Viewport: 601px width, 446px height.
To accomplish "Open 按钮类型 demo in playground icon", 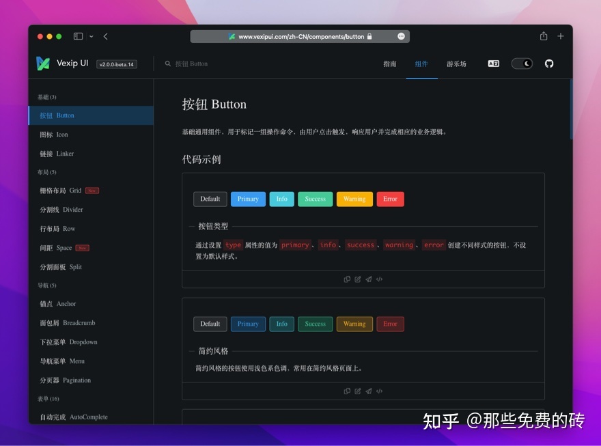I will [x=368, y=279].
